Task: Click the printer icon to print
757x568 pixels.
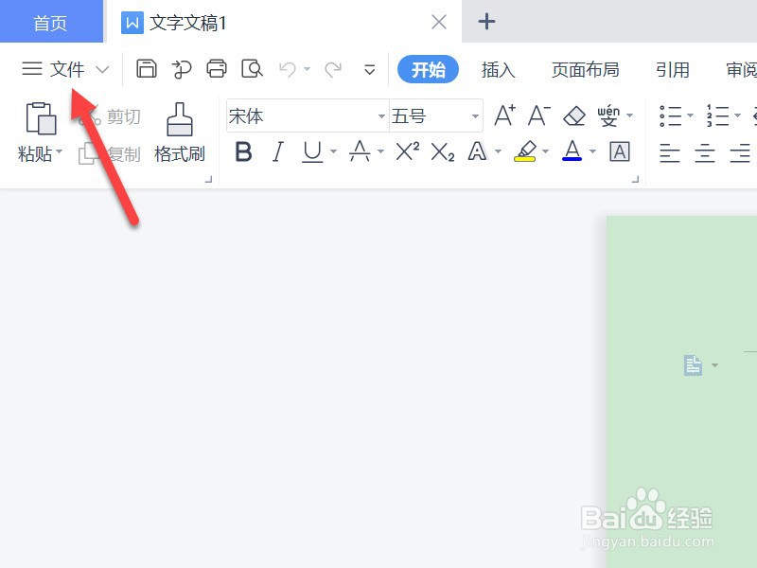Action: click(x=217, y=69)
